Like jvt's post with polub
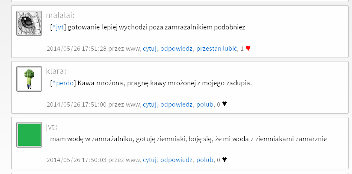Image resolution: width=352 pixels, height=174 pixels. click(205, 160)
